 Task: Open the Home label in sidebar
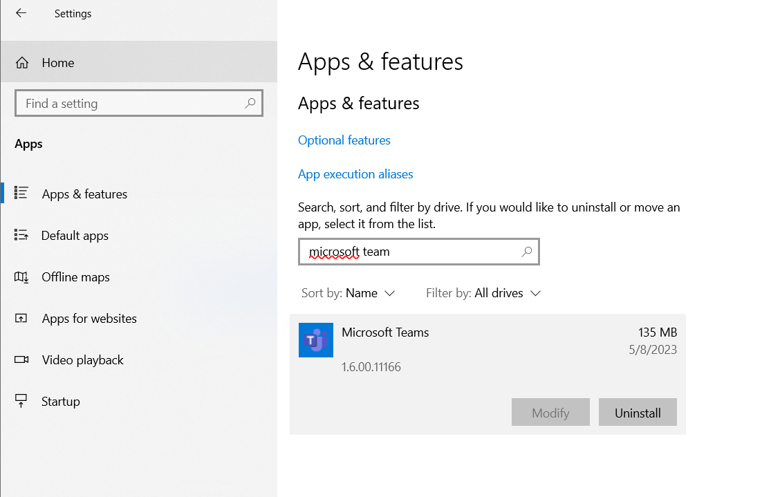coord(58,63)
